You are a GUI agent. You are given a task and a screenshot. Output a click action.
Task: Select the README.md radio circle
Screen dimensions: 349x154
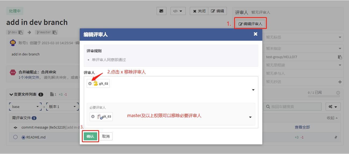(x=15, y=137)
